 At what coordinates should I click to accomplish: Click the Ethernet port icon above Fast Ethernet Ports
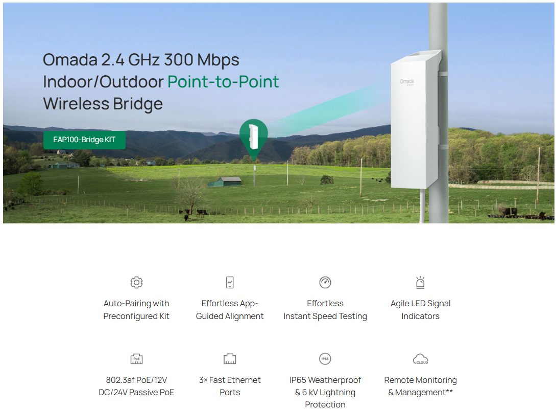pos(230,359)
